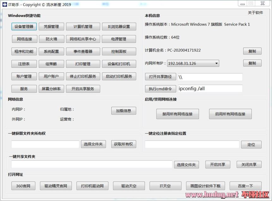Copy the intranet IP with 复制
The width and height of the screenshot is (272, 201).
pyautogui.click(x=252, y=63)
